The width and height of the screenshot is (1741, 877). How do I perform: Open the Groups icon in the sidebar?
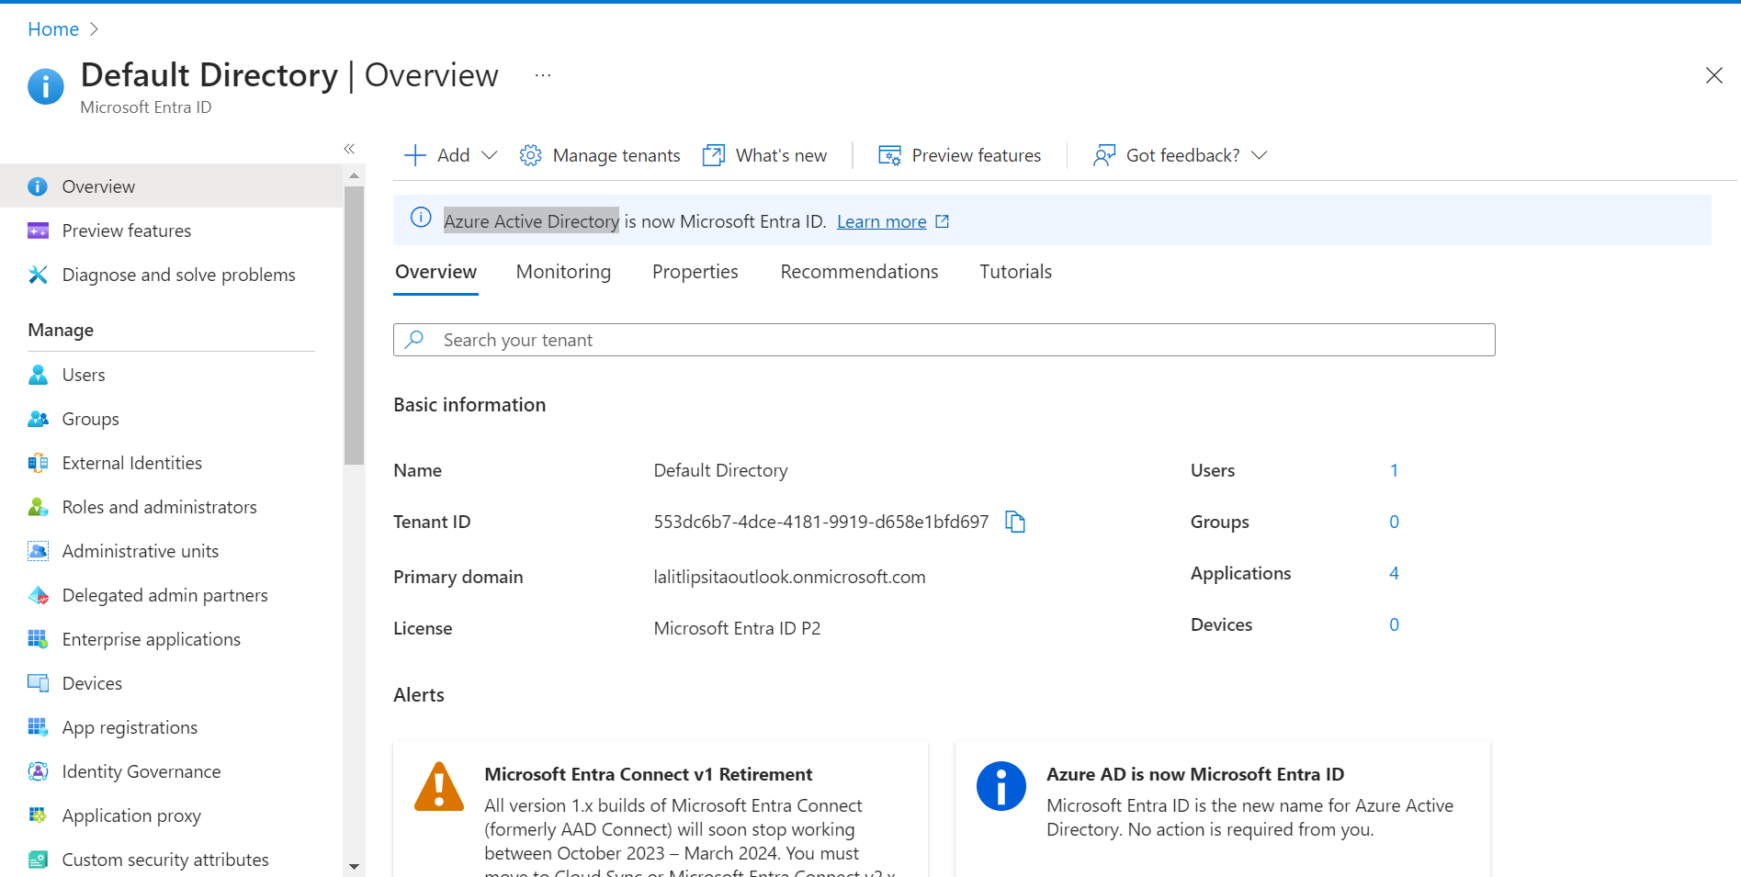point(38,419)
